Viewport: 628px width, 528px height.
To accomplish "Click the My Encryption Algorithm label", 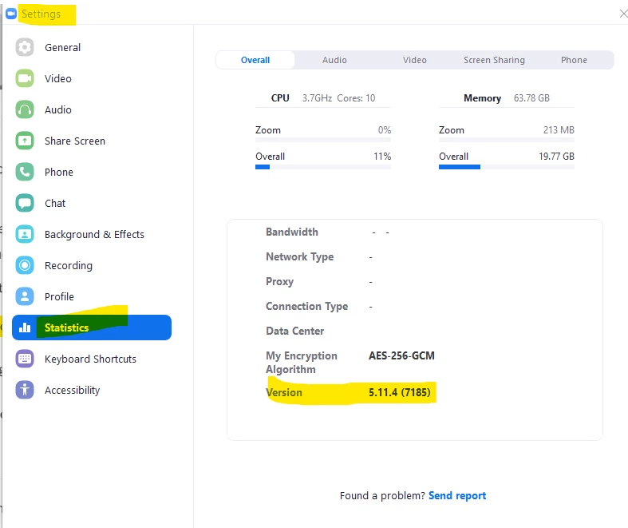I will (302, 363).
